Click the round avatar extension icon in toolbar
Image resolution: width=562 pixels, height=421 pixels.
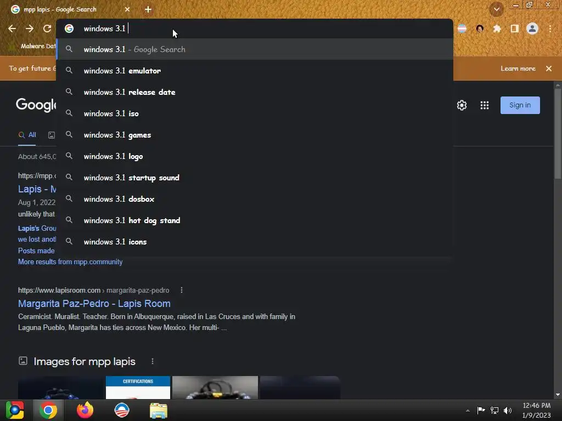click(x=480, y=29)
